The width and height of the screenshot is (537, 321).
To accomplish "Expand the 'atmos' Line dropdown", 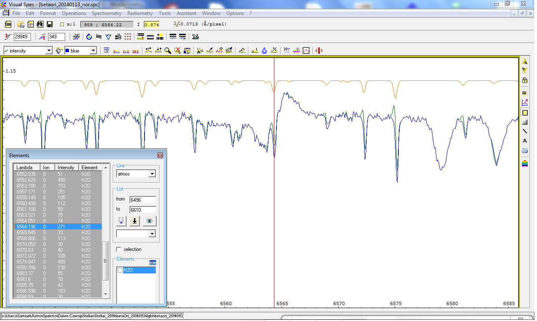I will point(152,174).
